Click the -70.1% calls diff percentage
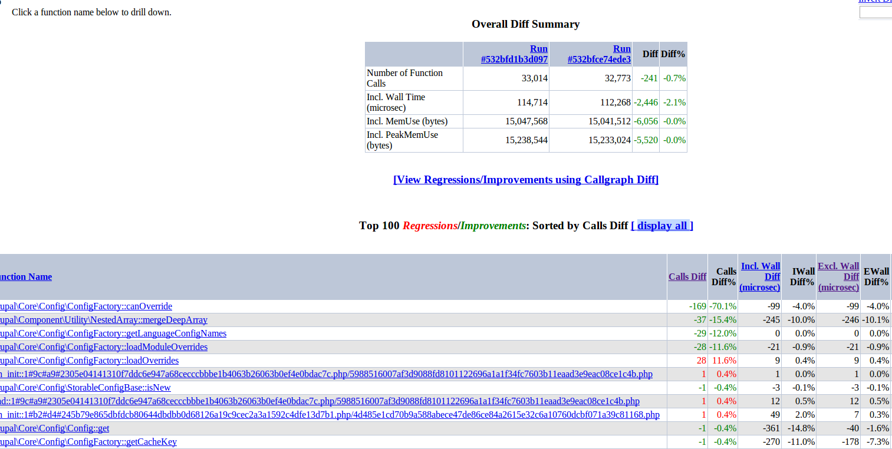Image resolution: width=892 pixels, height=449 pixels. (723, 306)
